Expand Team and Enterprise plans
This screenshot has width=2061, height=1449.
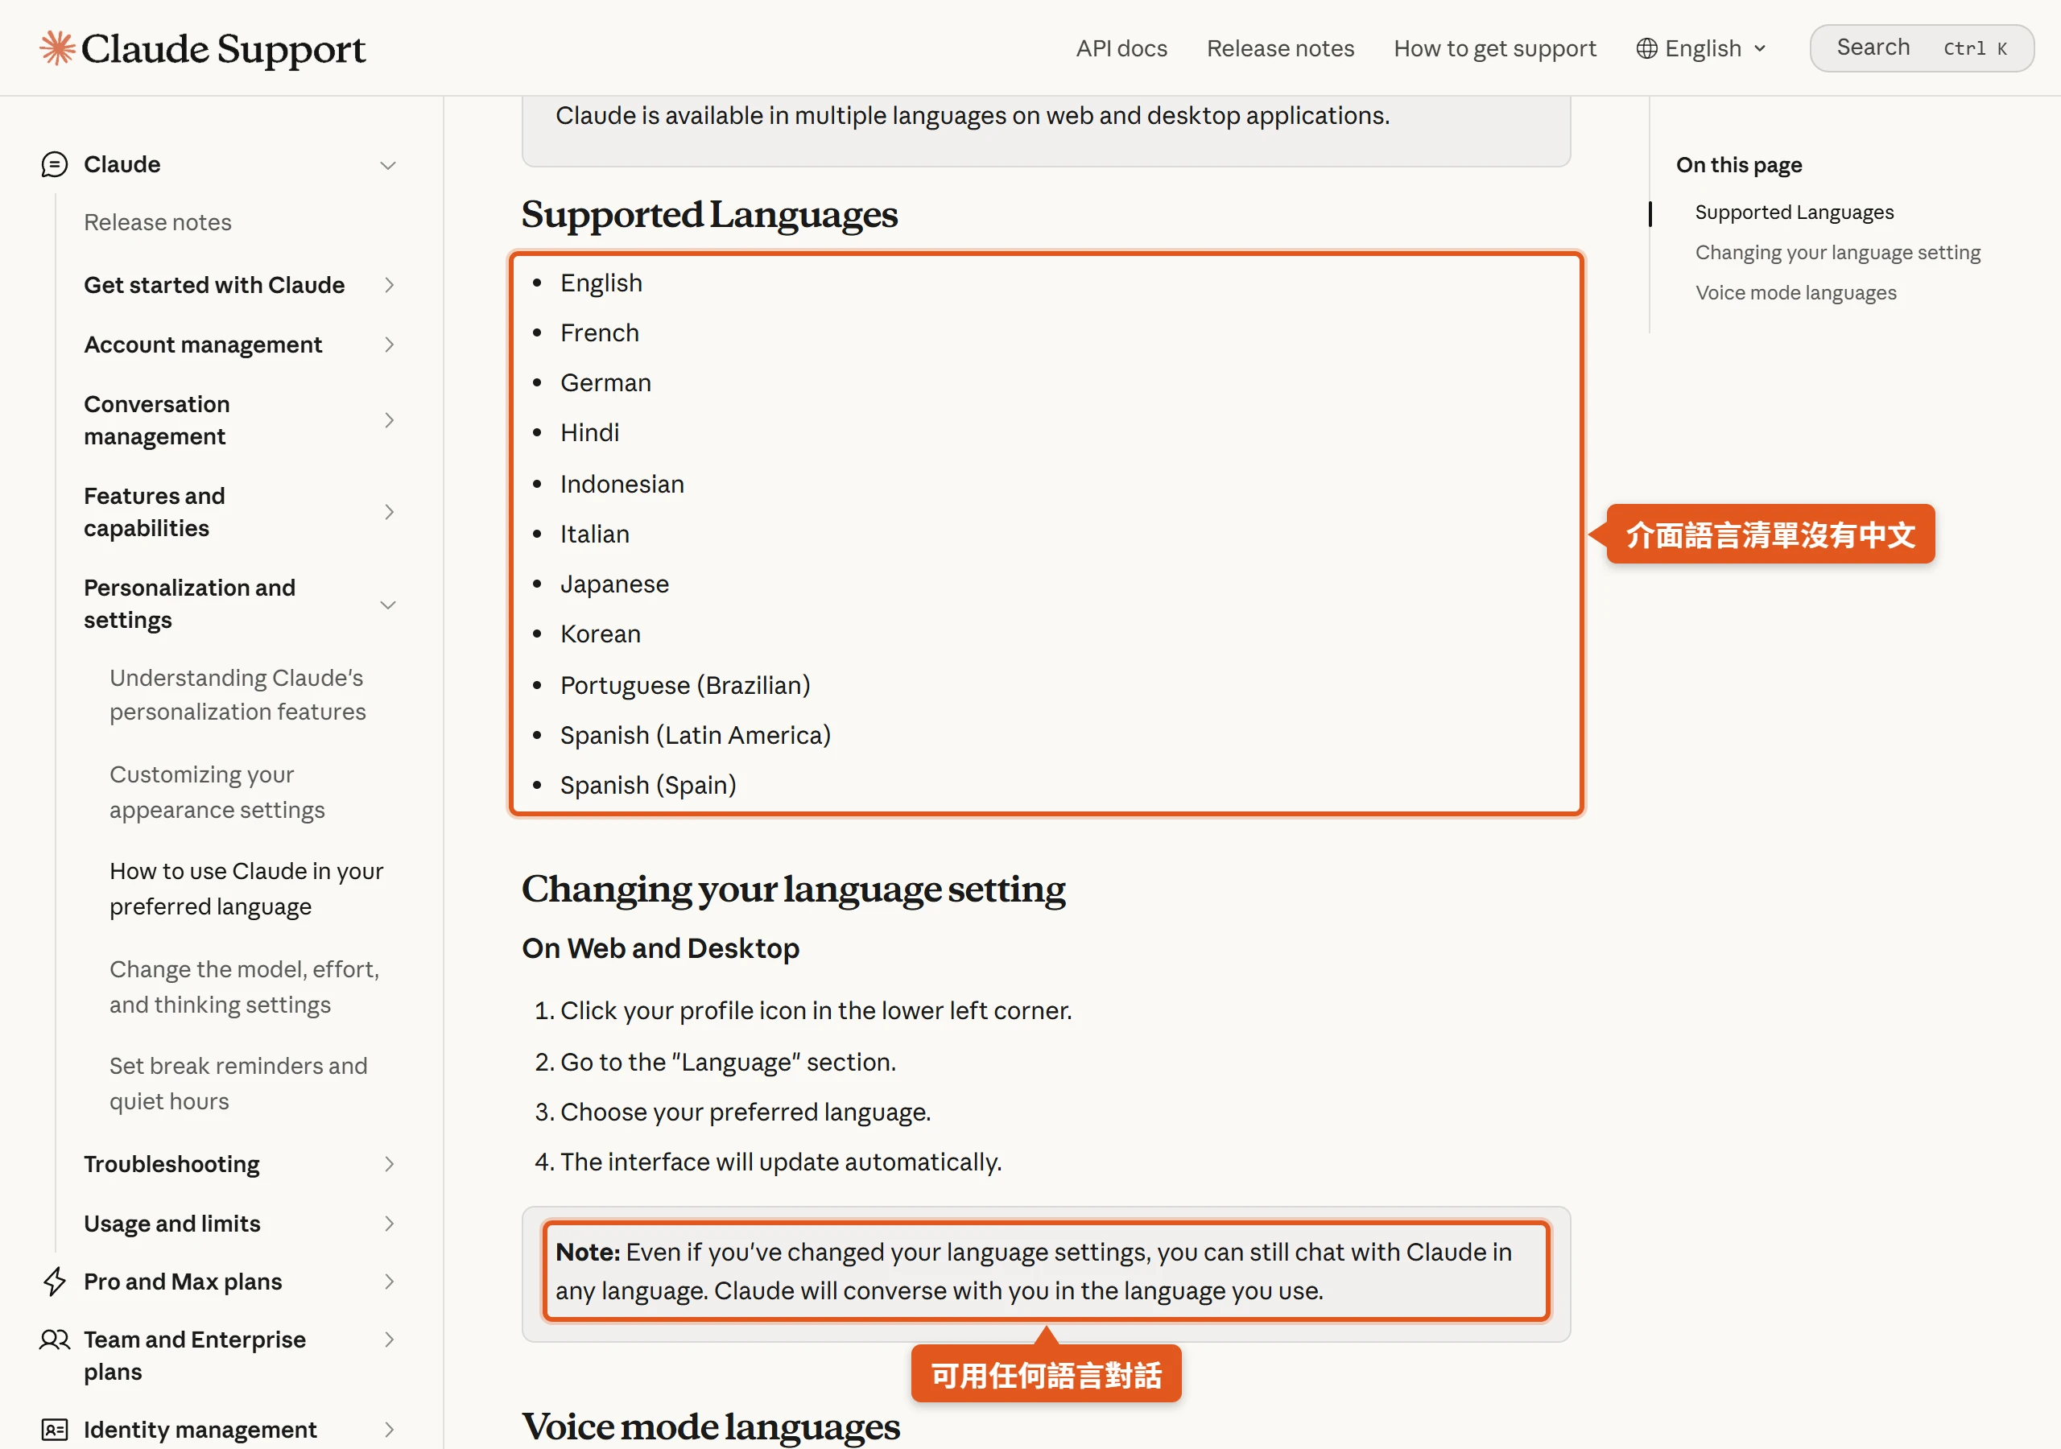pyautogui.click(x=389, y=1340)
